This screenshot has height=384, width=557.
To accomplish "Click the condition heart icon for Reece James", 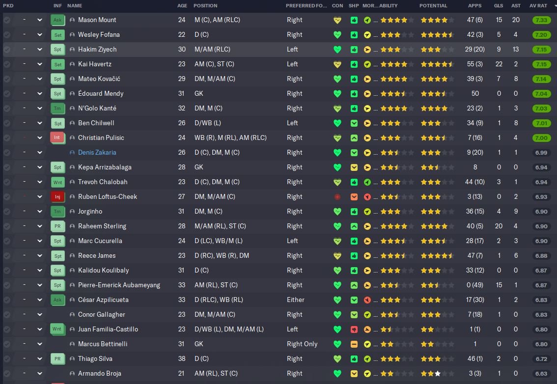I will [x=337, y=256].
